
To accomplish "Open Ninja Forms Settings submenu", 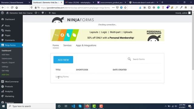I will [5, 67].
